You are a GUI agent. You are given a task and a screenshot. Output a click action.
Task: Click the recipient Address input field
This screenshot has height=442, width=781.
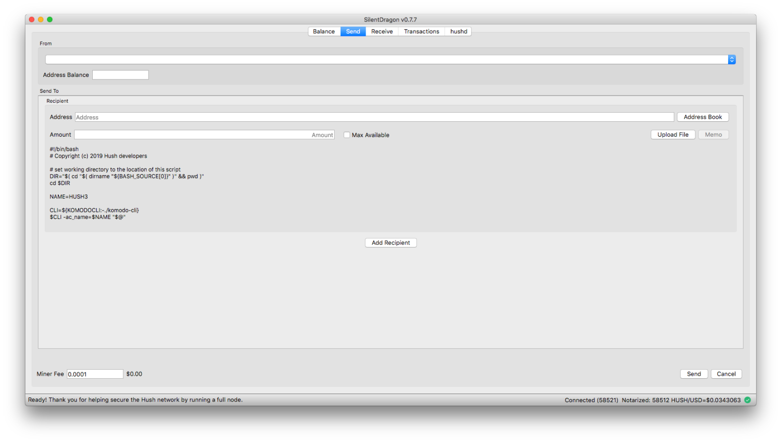[375, 117]
